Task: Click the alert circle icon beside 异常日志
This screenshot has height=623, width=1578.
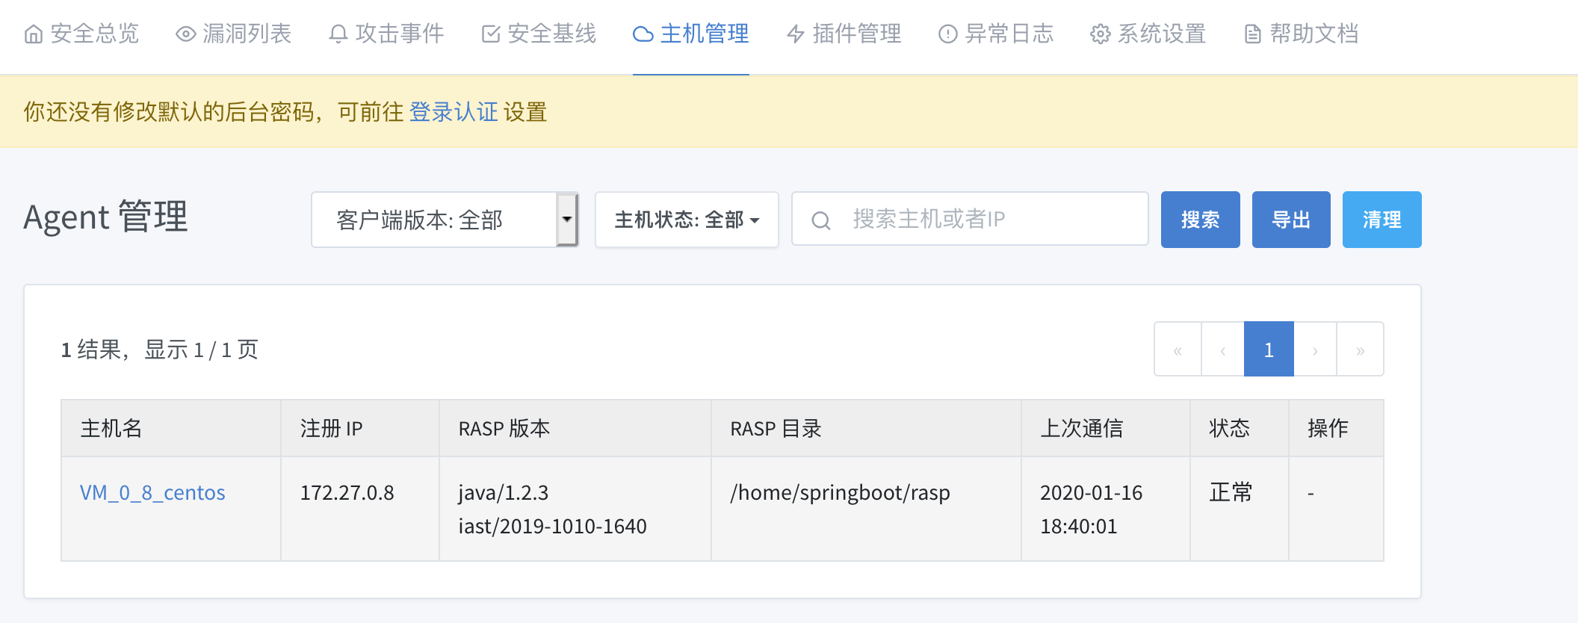Action: (948, 34)
